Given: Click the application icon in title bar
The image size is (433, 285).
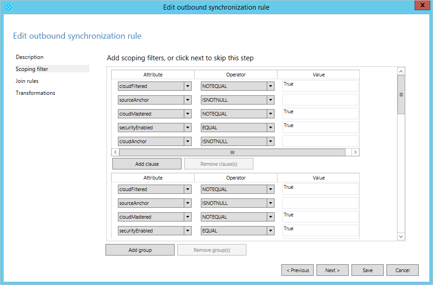Looking at the screenshot, I should pyautogui.click(x=8, y=7).
